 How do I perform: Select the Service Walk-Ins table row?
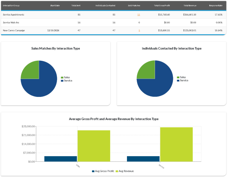[x=11, y=22]
